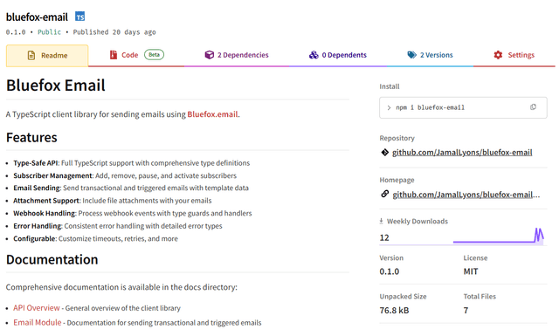Open the Readme tab
This screenshot has width=559, height=329.
(x=47, y=56)
